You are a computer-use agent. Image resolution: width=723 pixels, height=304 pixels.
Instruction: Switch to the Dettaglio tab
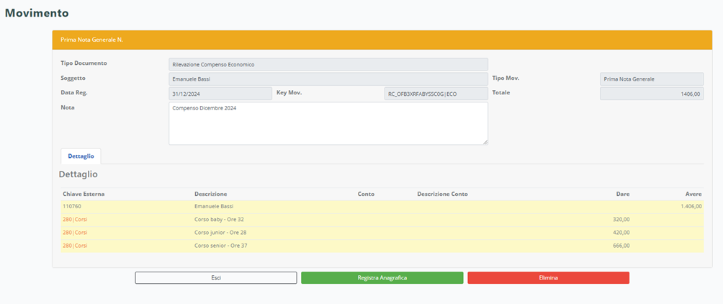pos(81,156)
